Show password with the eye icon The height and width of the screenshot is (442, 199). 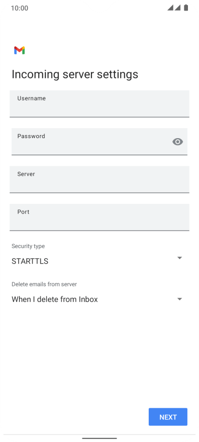177,142
